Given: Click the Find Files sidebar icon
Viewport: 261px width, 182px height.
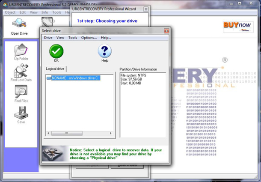Looking at the screenshot, I should tap(21, 92).
